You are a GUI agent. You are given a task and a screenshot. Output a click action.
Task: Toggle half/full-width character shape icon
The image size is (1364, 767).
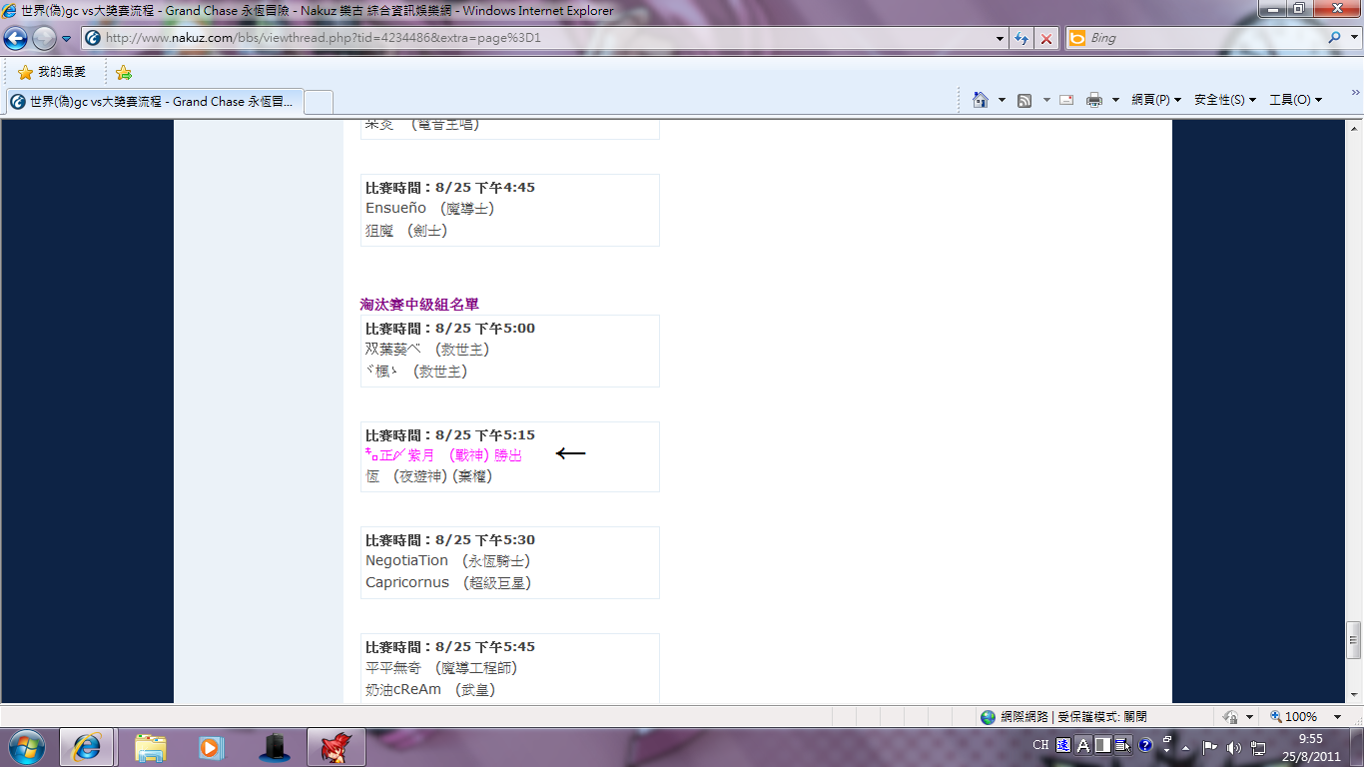coord(1103,745)
